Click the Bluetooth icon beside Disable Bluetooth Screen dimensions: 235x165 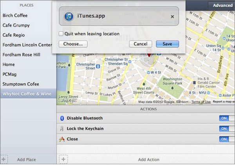[x=62, y=118]
